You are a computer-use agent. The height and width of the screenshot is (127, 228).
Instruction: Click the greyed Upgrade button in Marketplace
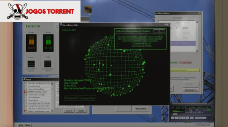point(191,84)
